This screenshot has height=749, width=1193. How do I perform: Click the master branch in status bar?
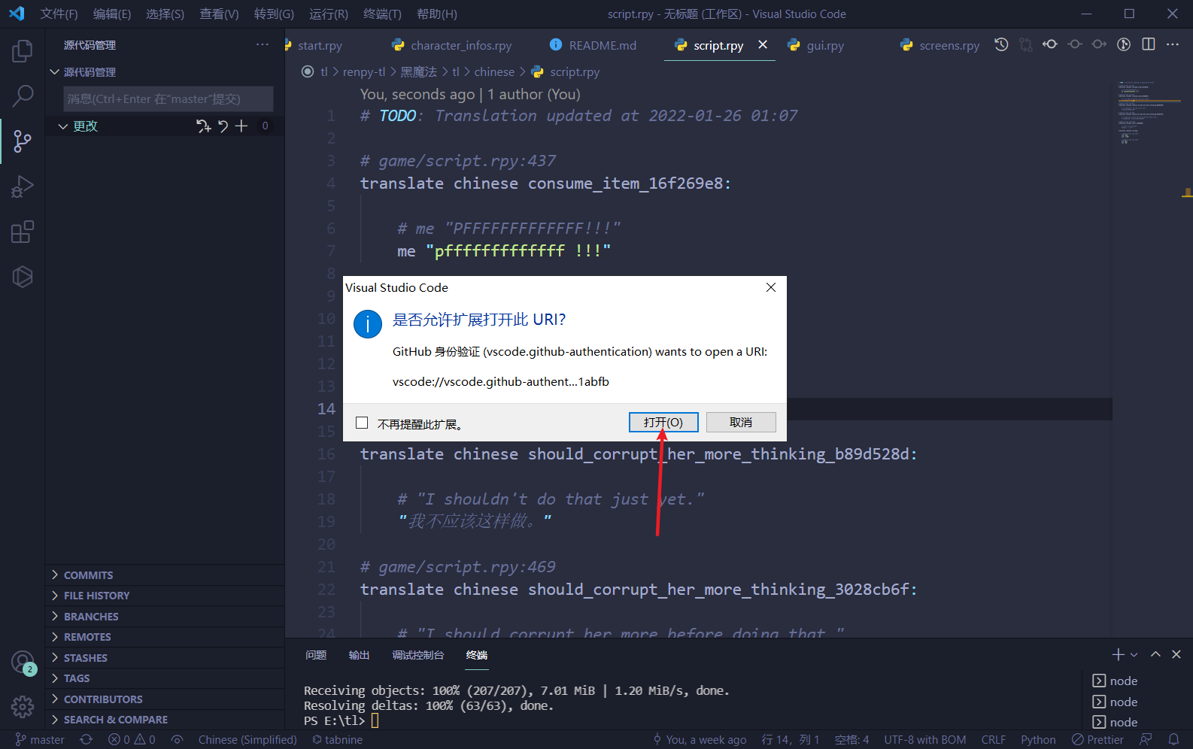coord(40,739)
